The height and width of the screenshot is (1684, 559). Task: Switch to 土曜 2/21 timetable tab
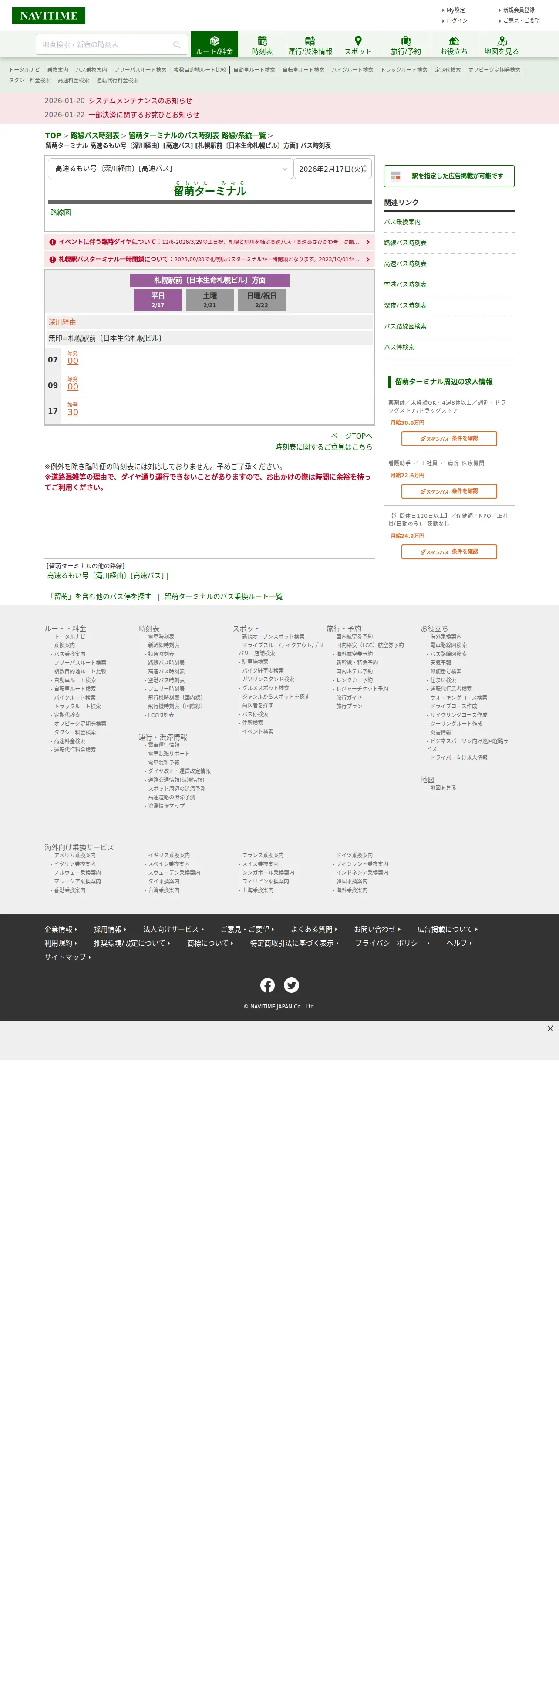(x=210, y=300)
